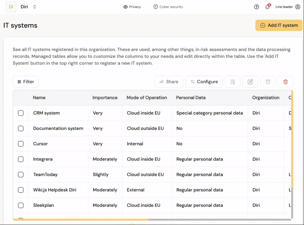This screenshot has width=304, height=225.
Task: Open the Configure table settings
Action: [204, 81]
